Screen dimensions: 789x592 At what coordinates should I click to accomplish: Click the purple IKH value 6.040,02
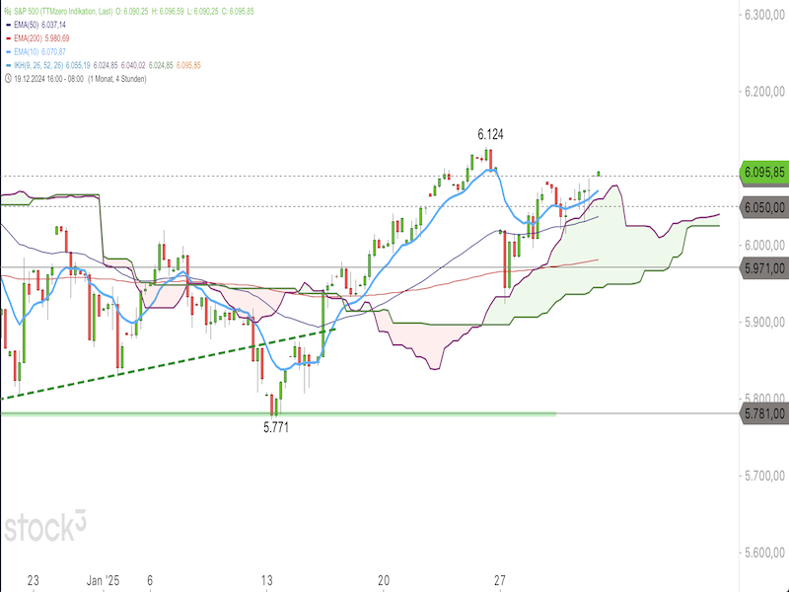pyautogui.click(x=133, y=65)
